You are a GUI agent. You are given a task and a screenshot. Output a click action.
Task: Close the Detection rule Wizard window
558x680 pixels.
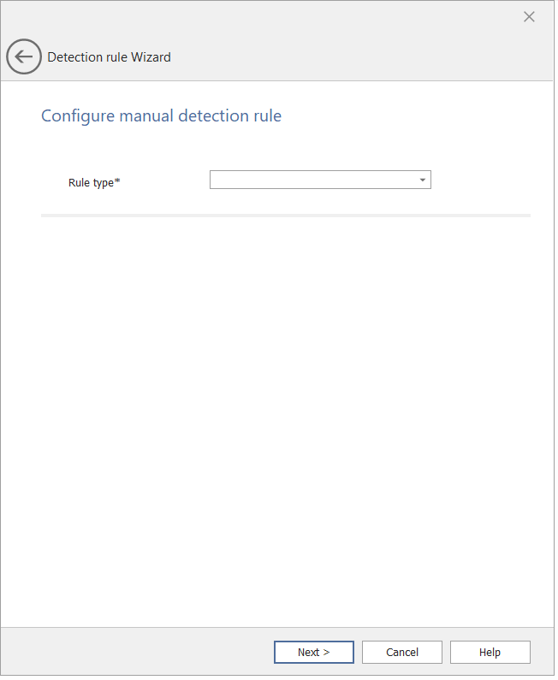tap(529, 17)
